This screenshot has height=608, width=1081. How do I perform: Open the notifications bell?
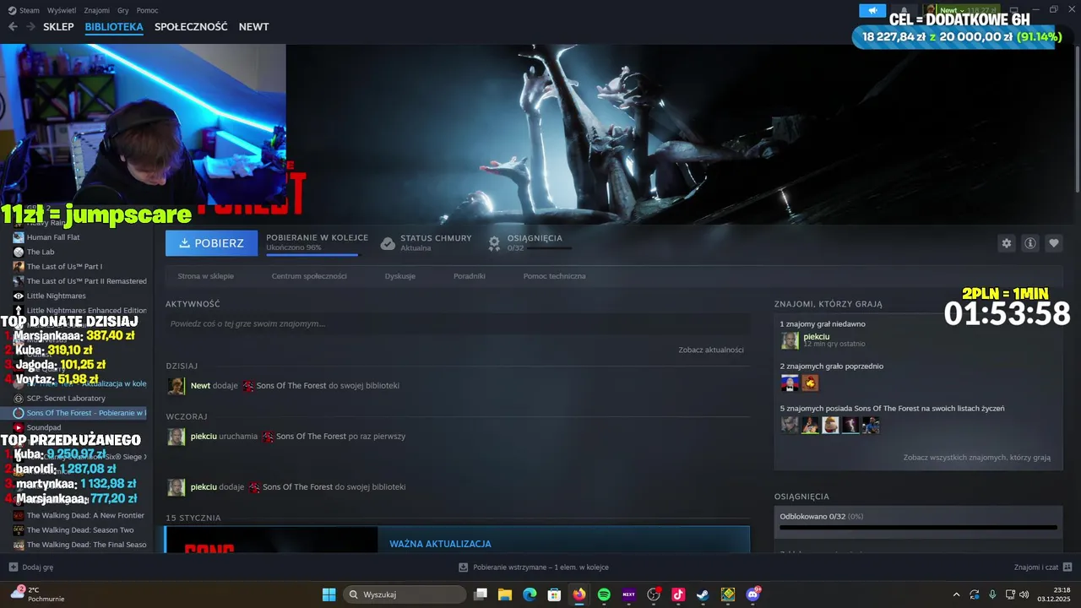coord(904,11)
